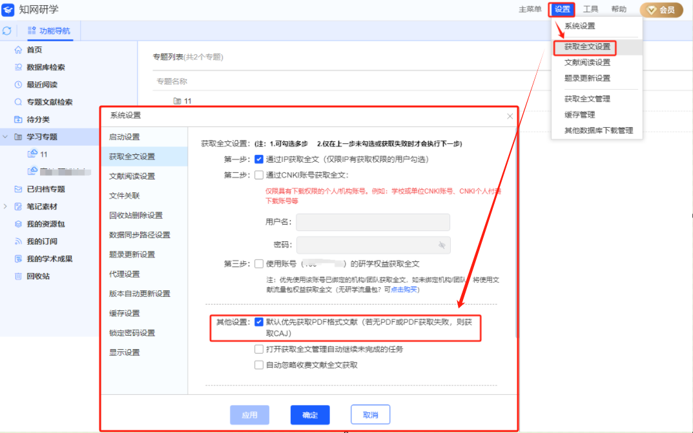
Task: Toggle password visibility eye icon
Action: [x=442, y=245]
